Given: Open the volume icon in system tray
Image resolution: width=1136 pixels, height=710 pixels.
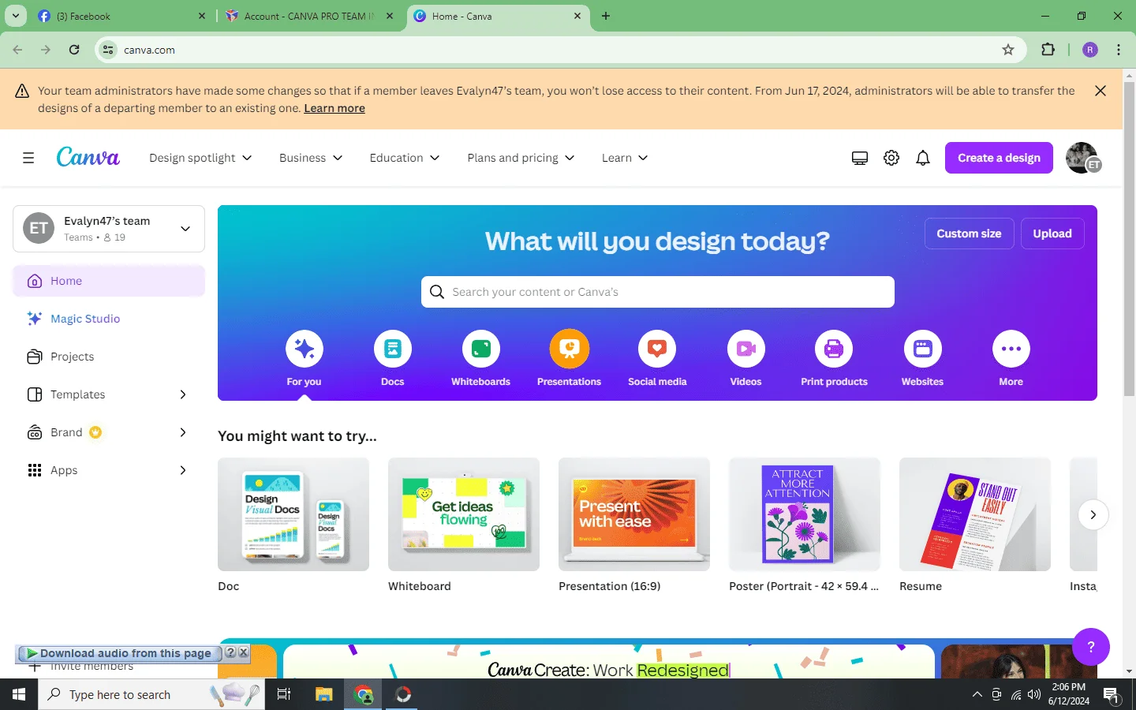Looking at the screenshot, I should tap(1034, 694).
